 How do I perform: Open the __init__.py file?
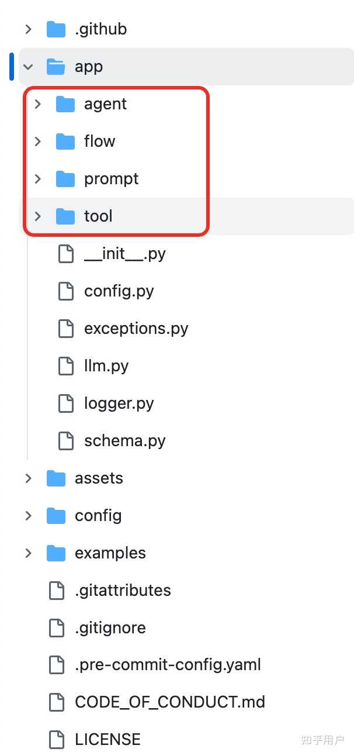pyautogui.click(x=124, y=254)
